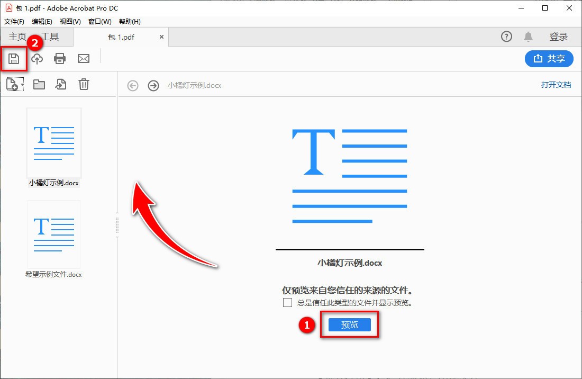The height and width of the screenshot is (379, 582).
Task: Send the file by email
Action: 84,59
